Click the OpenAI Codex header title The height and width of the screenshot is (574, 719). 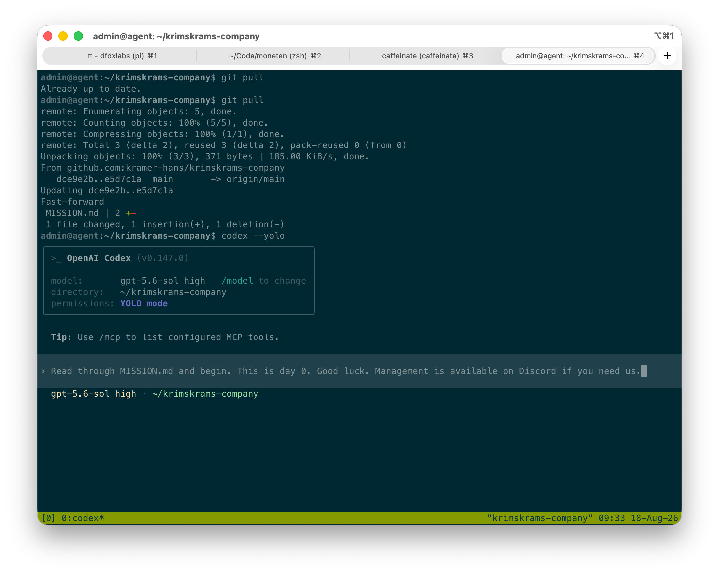[99, 258]
